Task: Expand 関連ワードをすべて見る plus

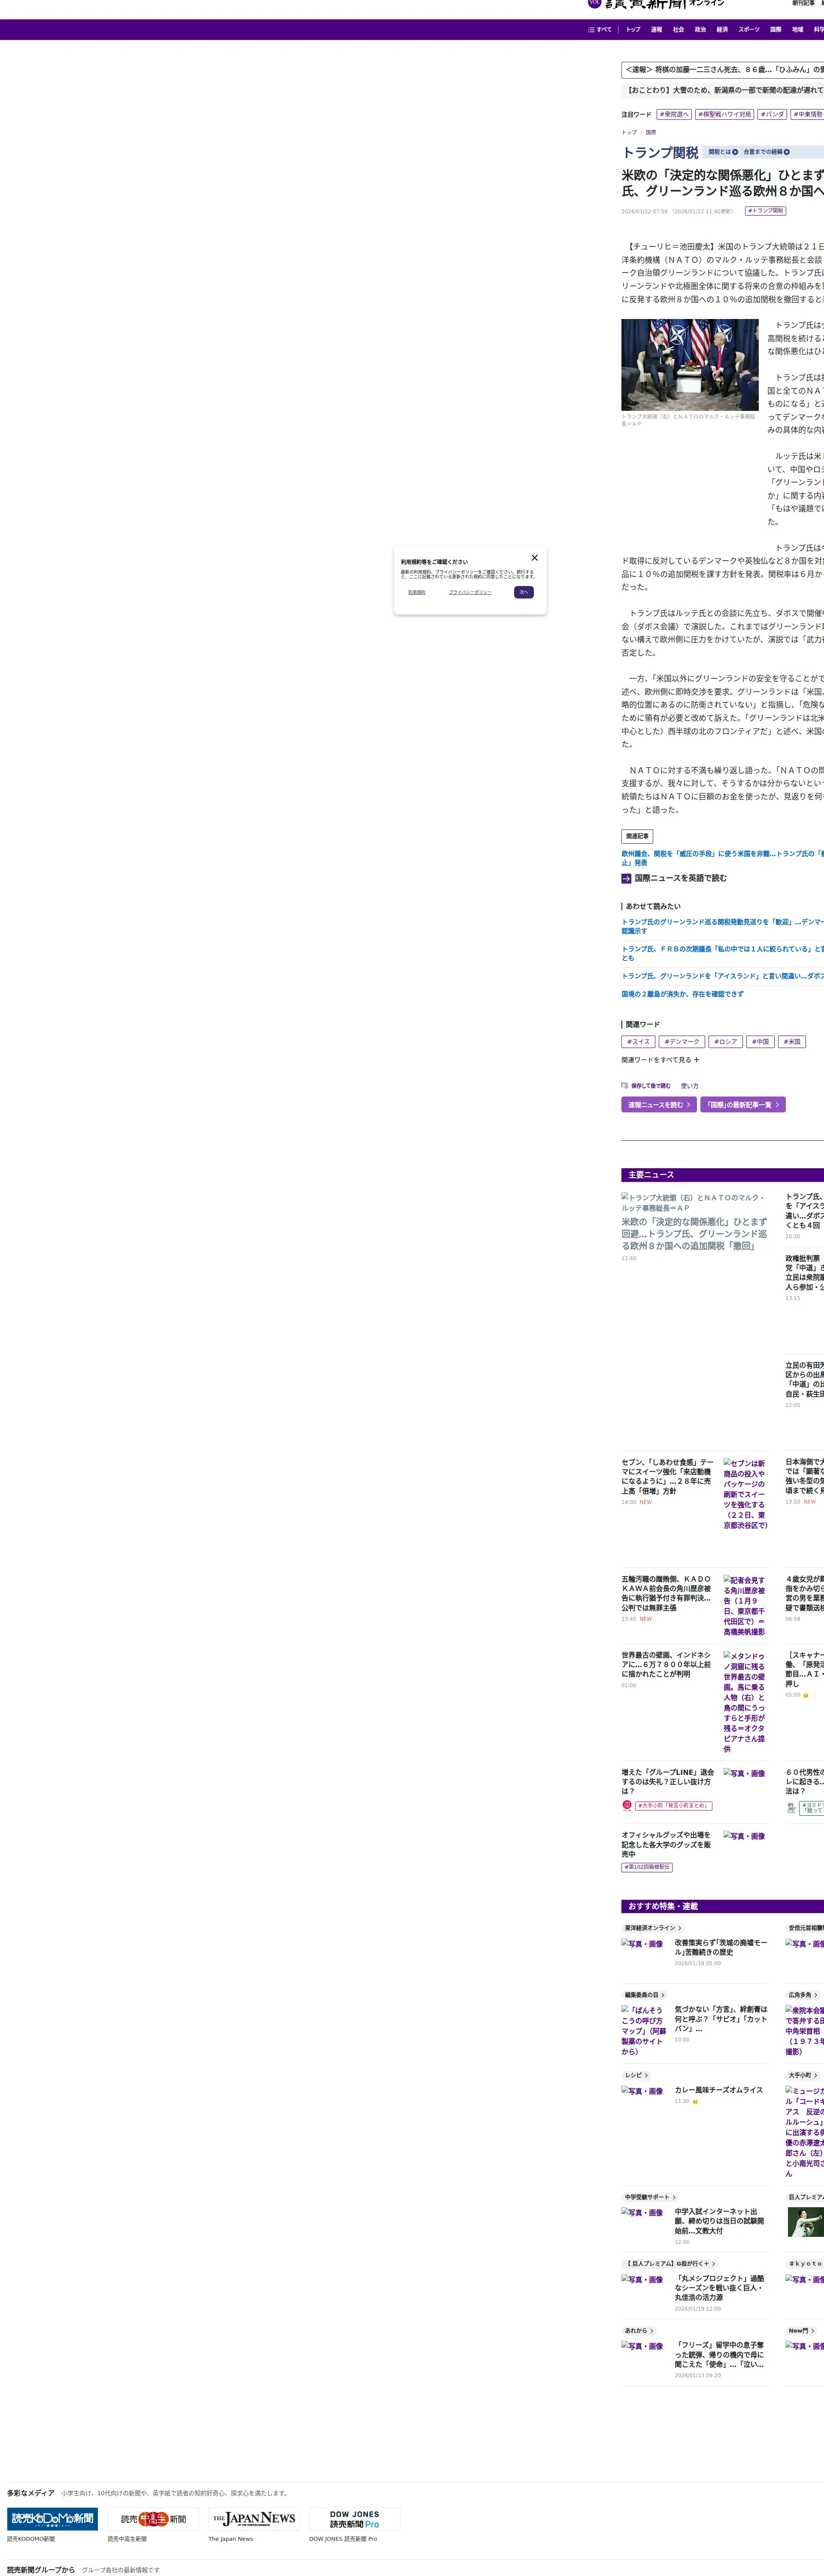Action: click(696, 1059)
